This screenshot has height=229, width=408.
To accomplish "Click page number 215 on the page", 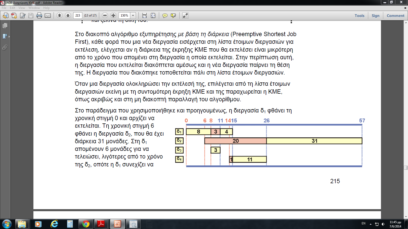I will pos(335,181).
